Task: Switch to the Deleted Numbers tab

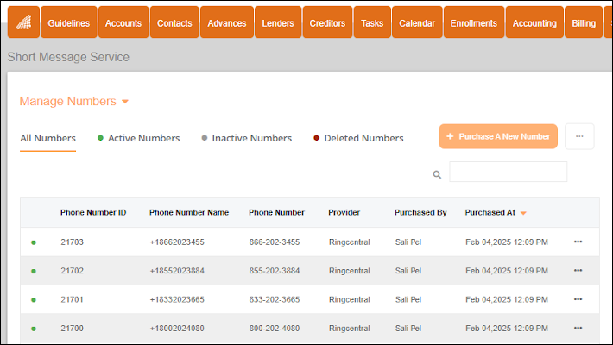Action: click(x=358, y=138)
